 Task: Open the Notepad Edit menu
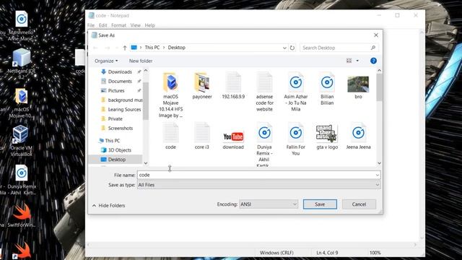(x=103, y=25)
